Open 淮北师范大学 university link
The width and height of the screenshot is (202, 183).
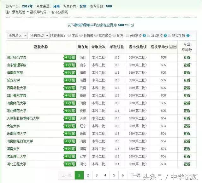pyautogui.click(x=16, y=111)
